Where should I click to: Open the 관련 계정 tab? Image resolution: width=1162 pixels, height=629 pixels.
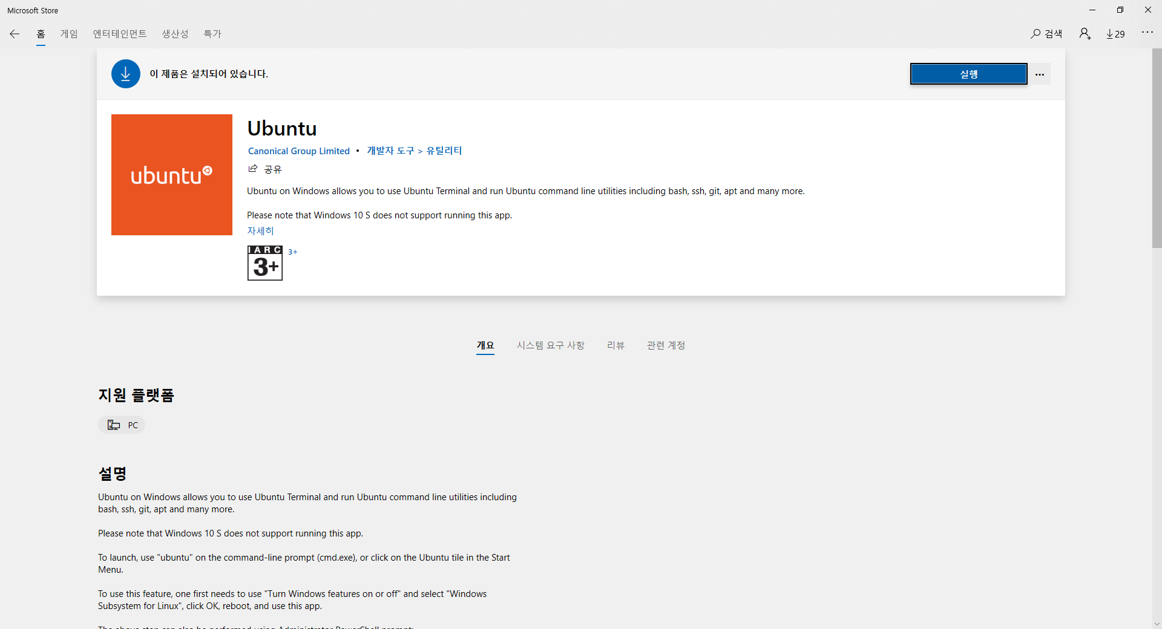[666, 345]
